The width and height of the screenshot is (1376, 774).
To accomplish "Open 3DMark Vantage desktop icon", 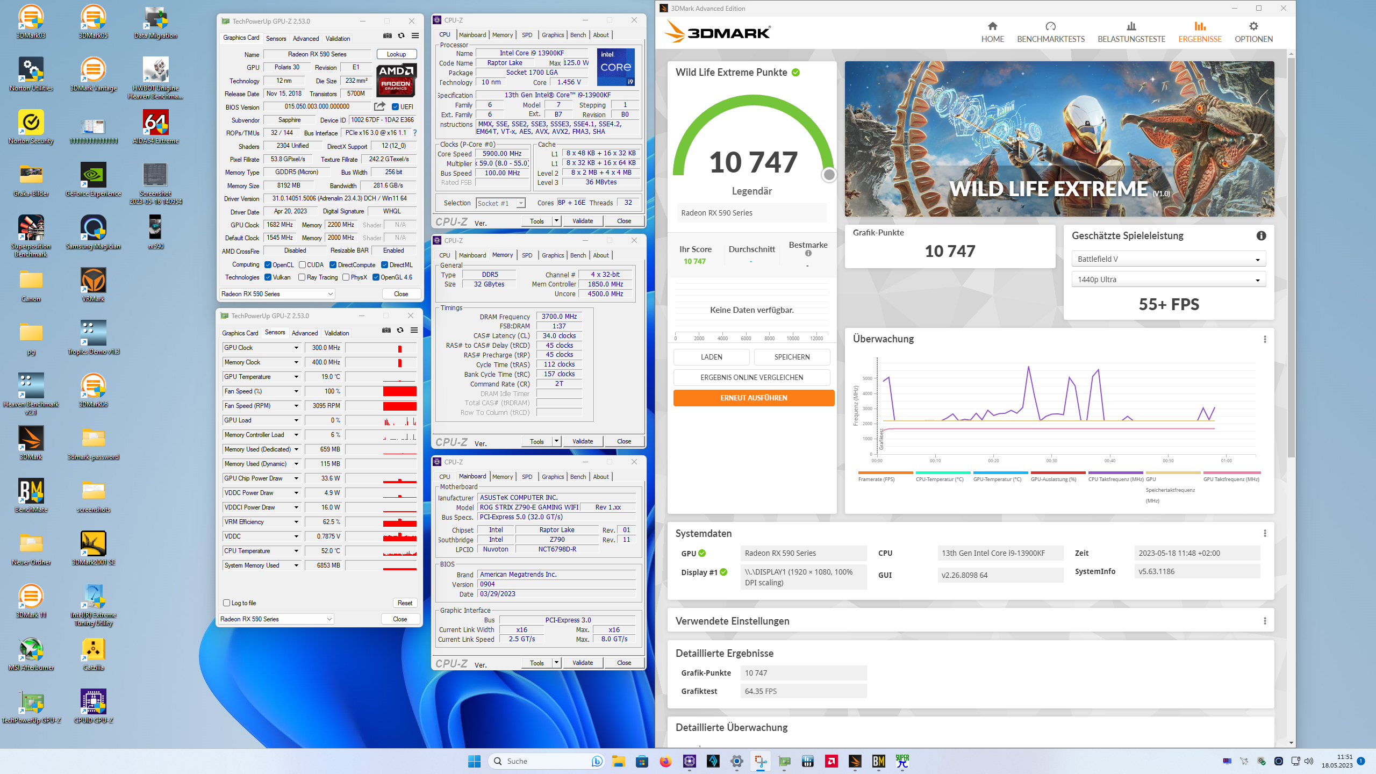I will pos(94,74).
